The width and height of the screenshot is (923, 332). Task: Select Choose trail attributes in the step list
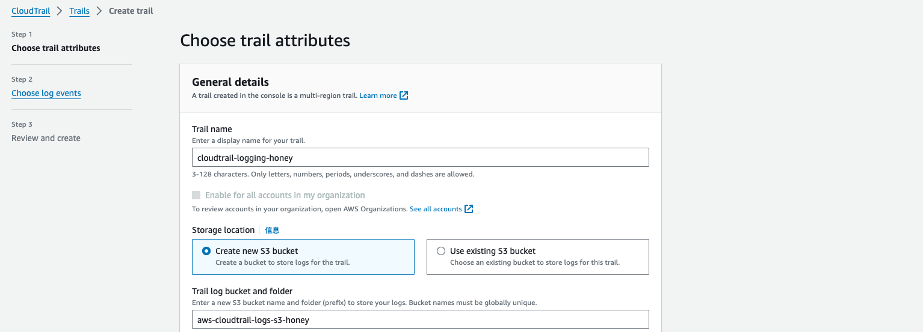[x=56, y=48]
